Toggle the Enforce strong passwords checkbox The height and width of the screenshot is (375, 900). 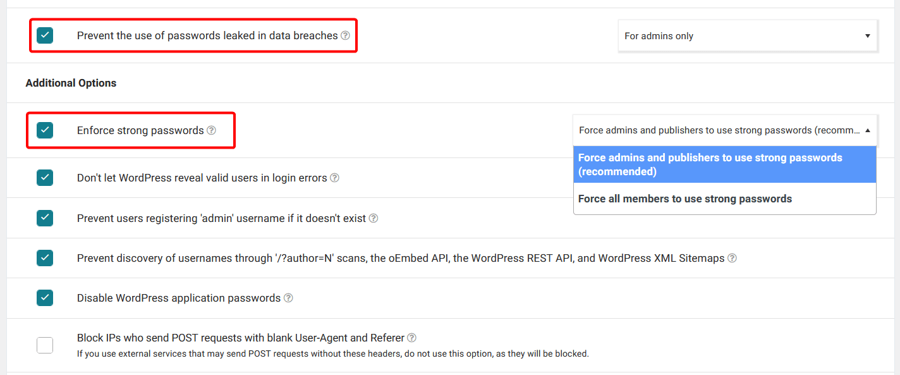(45, 130)
